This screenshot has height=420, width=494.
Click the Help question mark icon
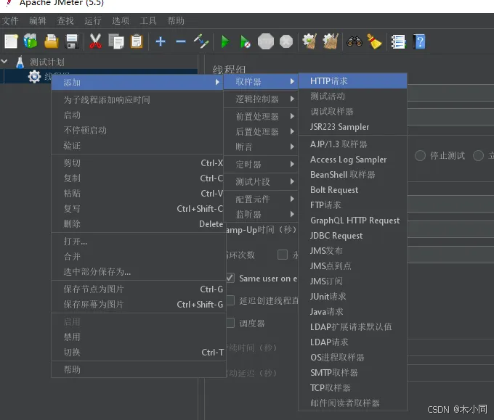(419, 41)
